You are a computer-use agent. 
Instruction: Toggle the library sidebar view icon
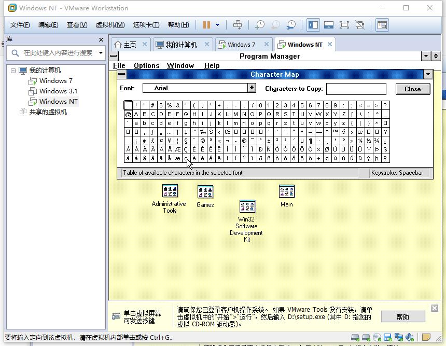tap(313, 25)
